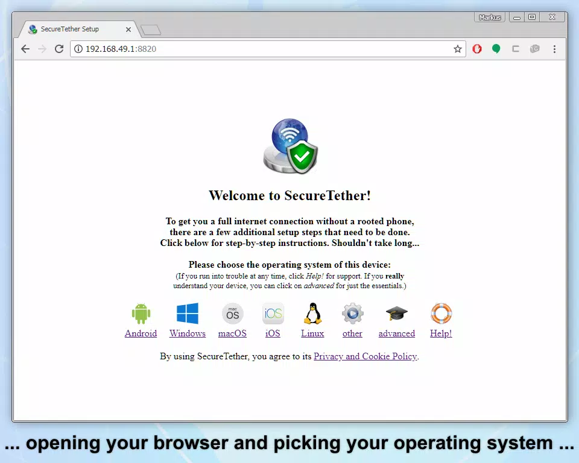Choose the 'advanced' text link
Screen dimensions: 579x463
397,333
